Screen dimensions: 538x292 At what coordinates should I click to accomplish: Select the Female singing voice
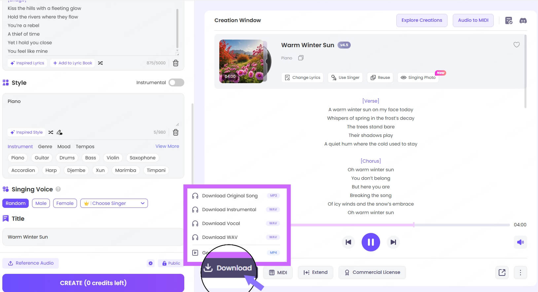coord(65,203)
